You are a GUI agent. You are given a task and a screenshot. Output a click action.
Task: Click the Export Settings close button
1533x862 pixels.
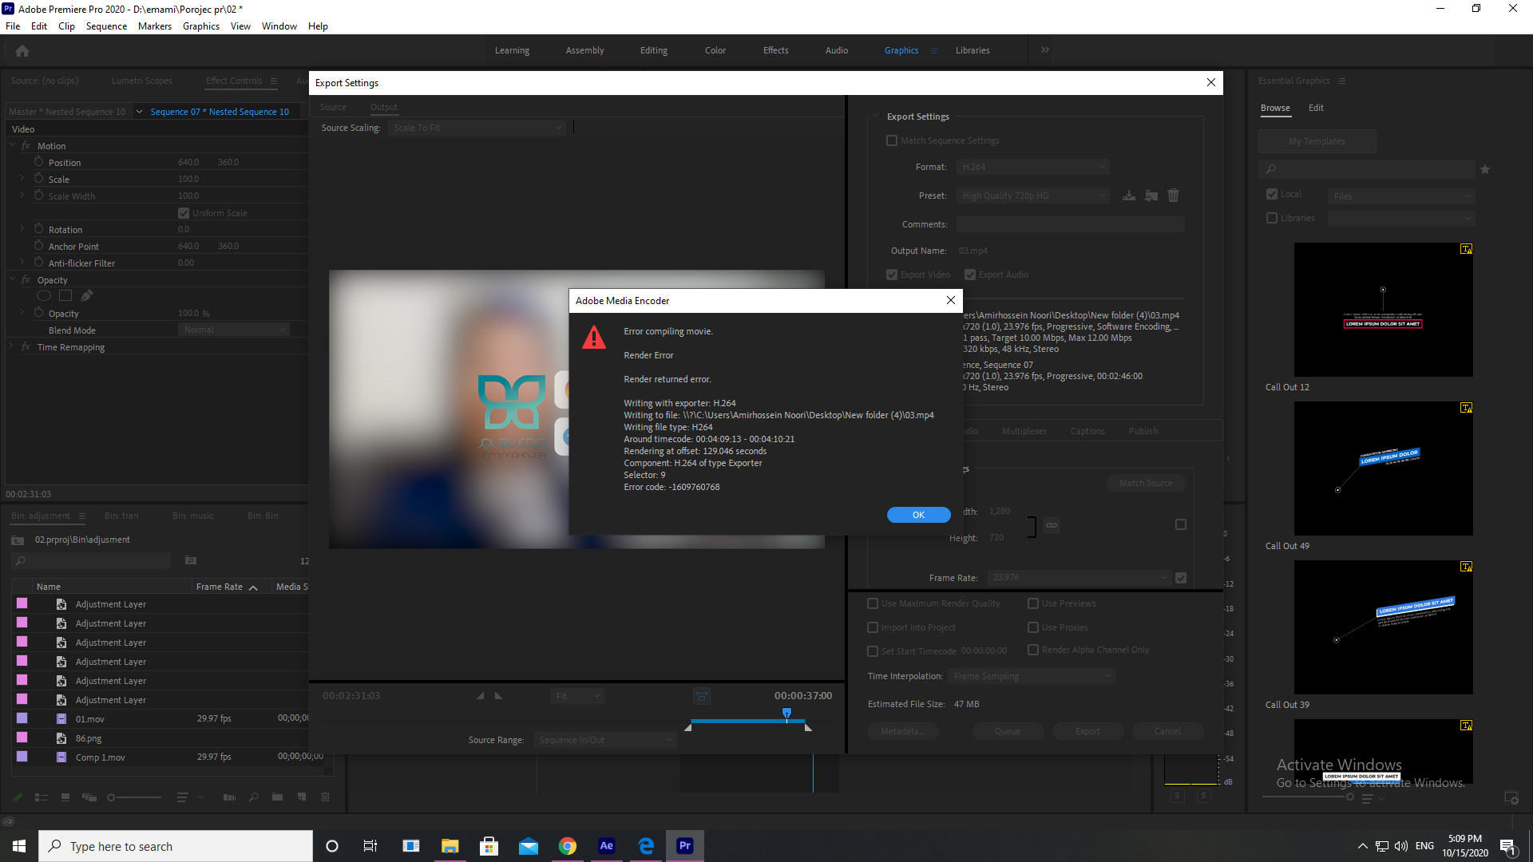(x=1210, y=82)
